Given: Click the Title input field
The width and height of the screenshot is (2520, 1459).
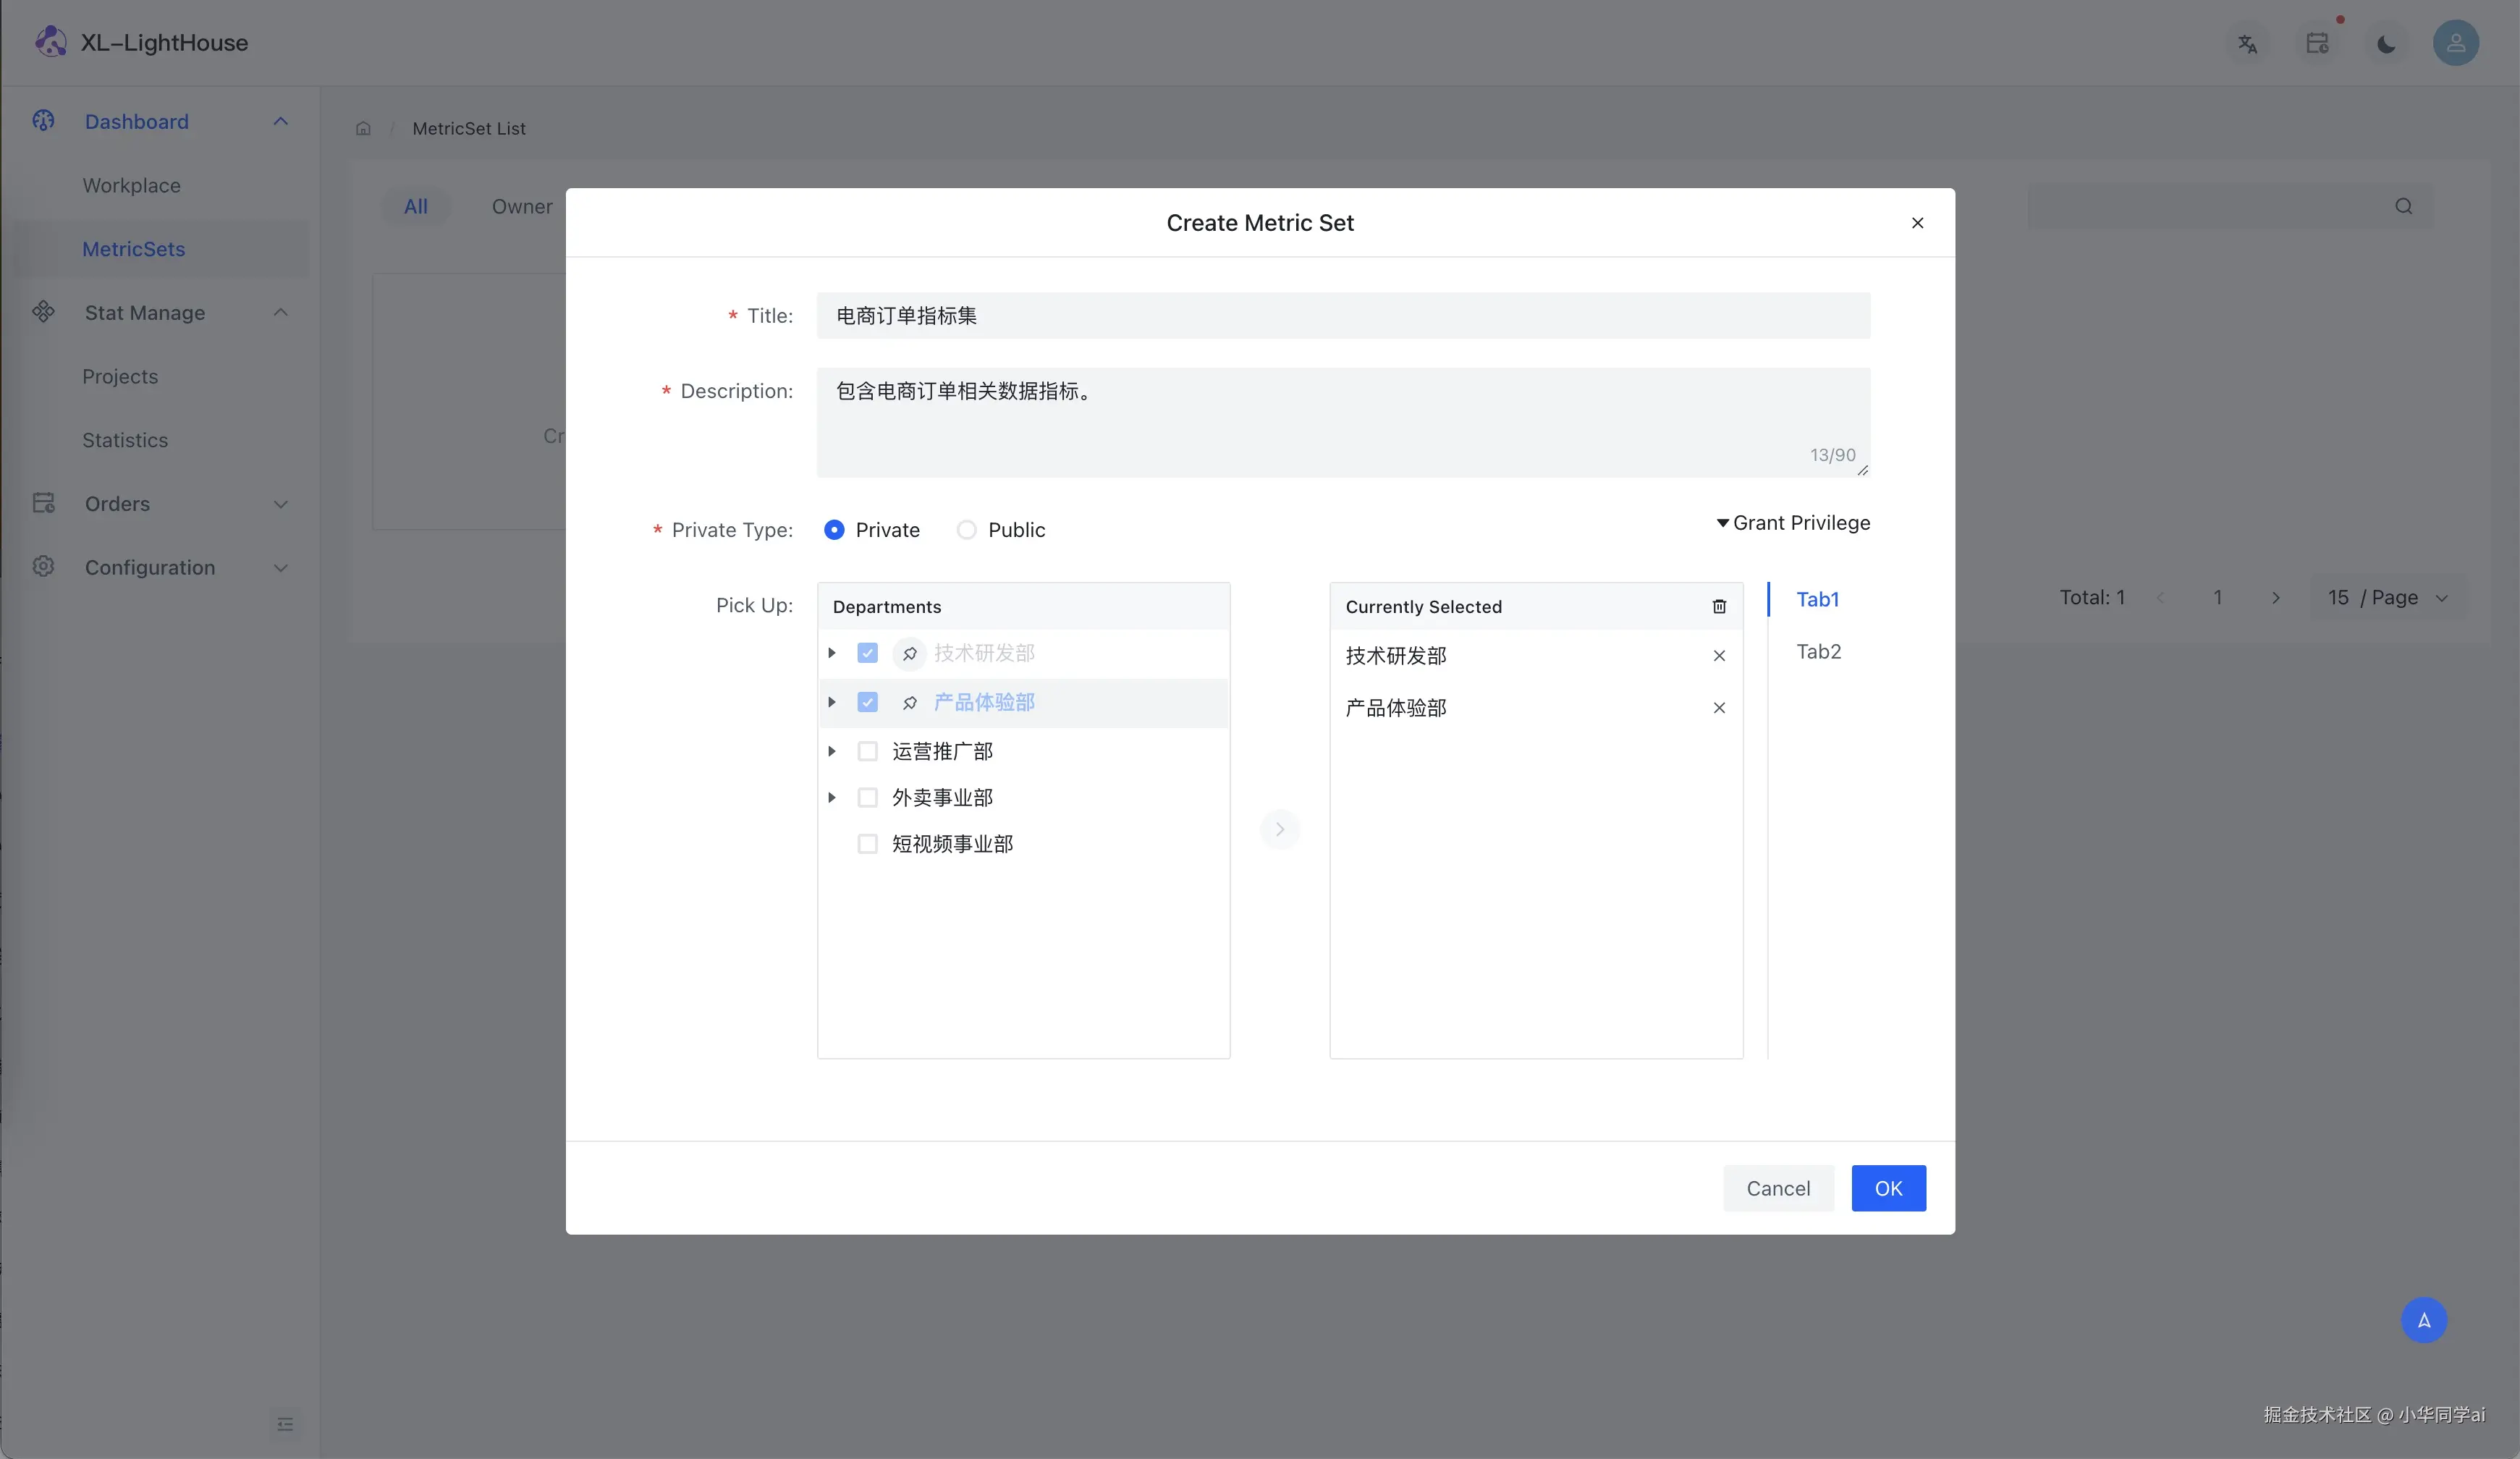Looking at the screenshot, I should [x=1342, y=316].
